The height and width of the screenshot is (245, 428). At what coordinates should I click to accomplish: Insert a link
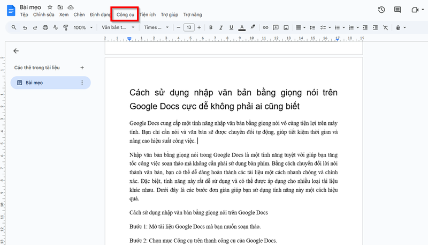[265, 27]
